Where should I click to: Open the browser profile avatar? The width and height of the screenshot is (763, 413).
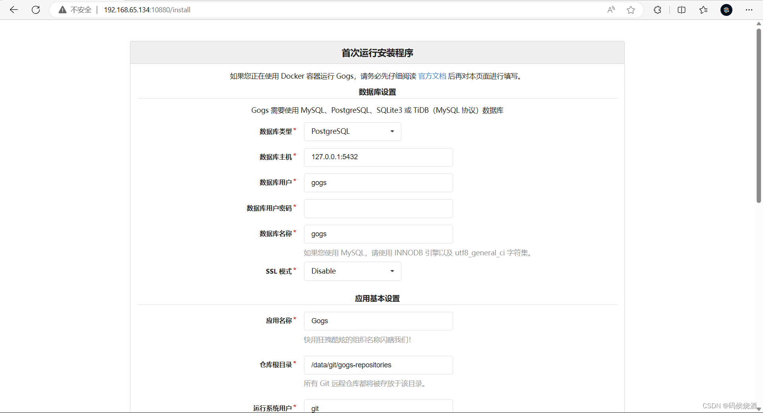coord(726,10)
